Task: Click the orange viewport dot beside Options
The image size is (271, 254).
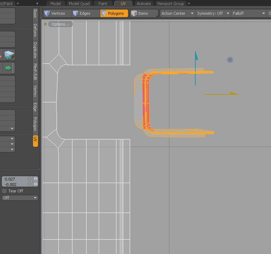Action: pyautogui.click(x=45, y=24)
